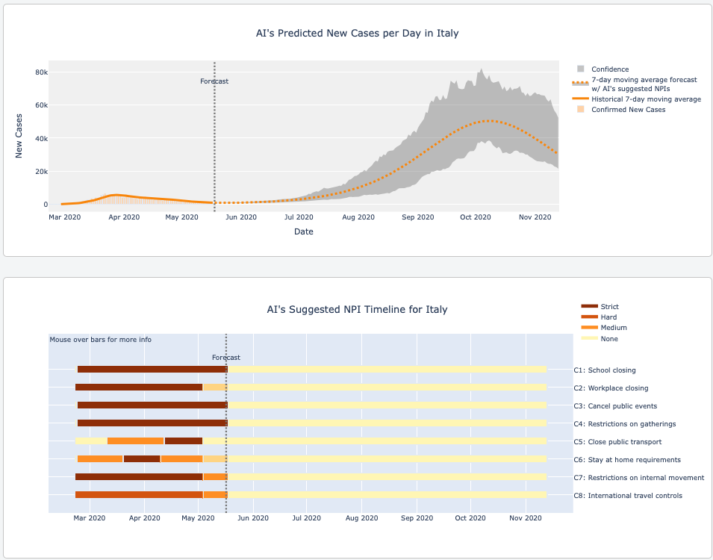Click the Hard legend color marker
This screenshot has width=713, height=560.
pyautogui.click(x=589, y=317)
